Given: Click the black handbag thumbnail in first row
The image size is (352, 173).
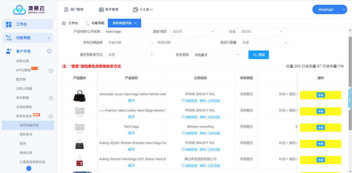Looking at the screenshot, I should click(x=80, y=95).
